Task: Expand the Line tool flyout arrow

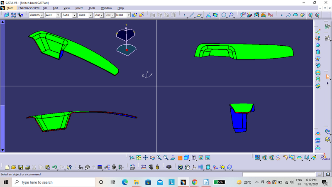Action: tap(195, 18)
